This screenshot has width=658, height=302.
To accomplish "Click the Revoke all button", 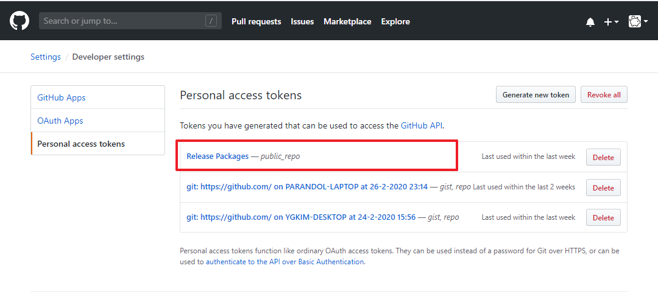I will [604, 95].
